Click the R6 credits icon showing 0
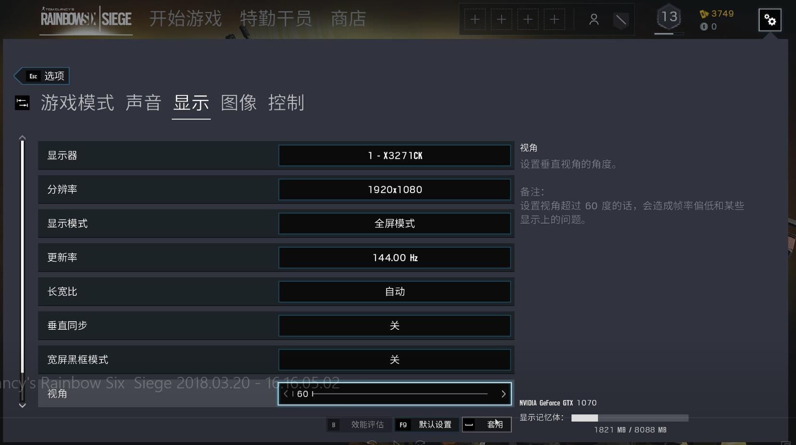Viewport: 796px width, 445px height. pos(703,27)
